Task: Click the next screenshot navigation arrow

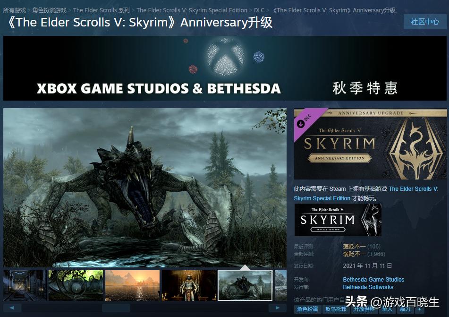Action: click(x=277, y=308)
